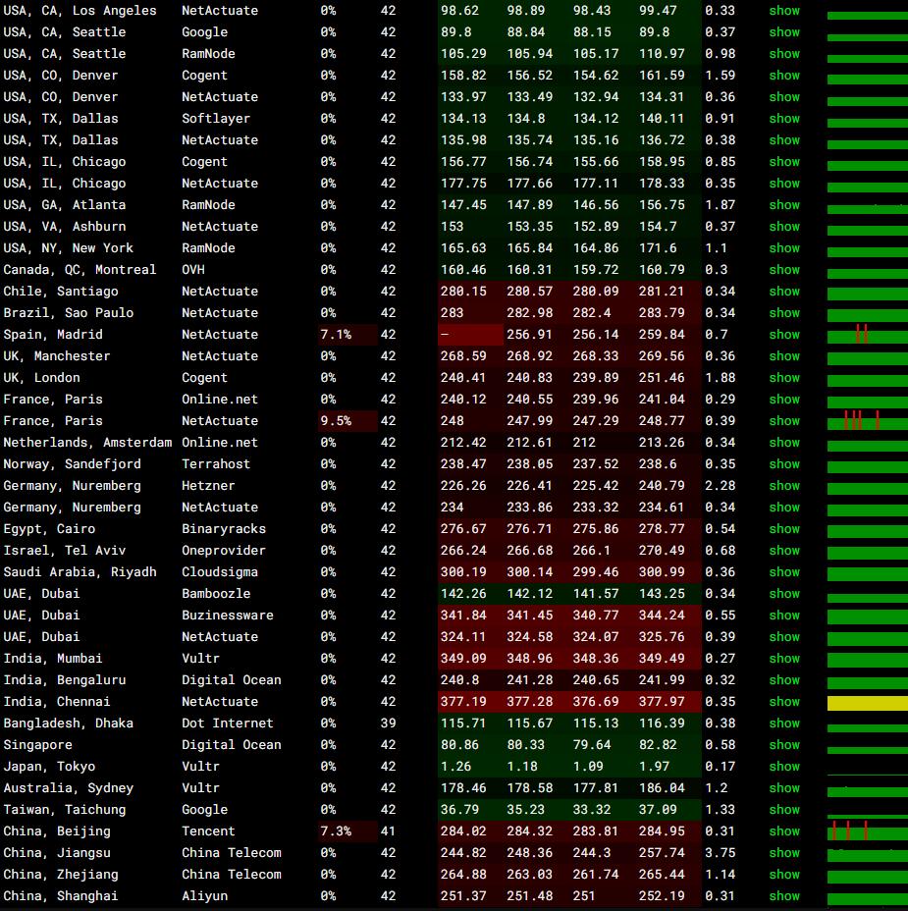Click show for Paris NetActuate row
The height and width of the screenshot is (911, 908).
point(784,420)
